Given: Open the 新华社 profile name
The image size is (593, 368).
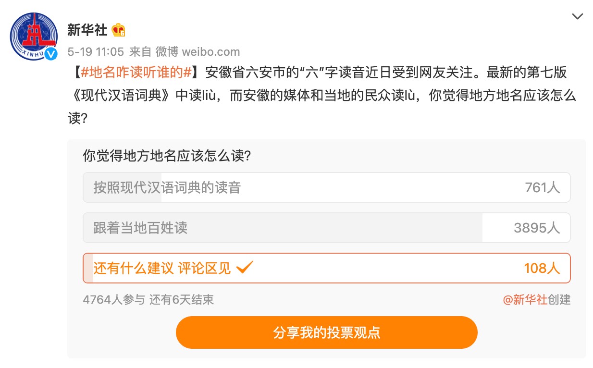Looking at the screenshot, I should (87, 30).
